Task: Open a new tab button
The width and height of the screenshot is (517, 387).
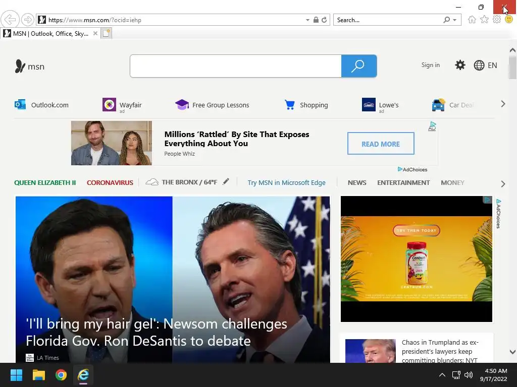Action: click(x=106, y=33)
